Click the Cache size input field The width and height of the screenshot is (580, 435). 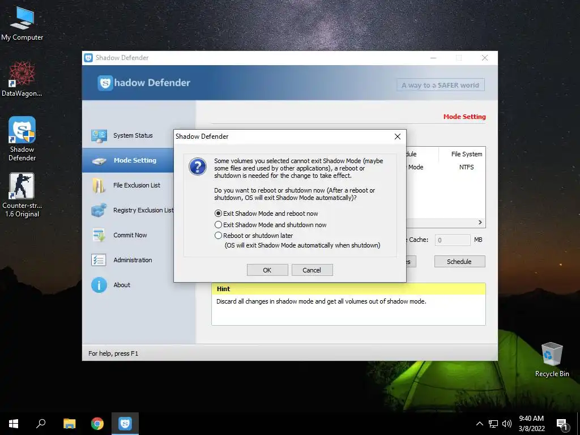(x=453, y=240)
